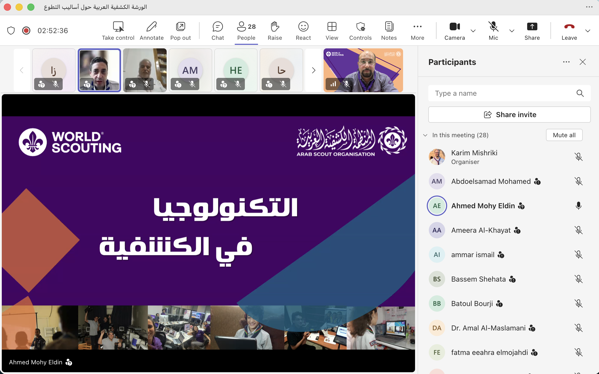Screen dimensions: 599x374
Task: Click the yellow macOS minimize button
Action: click(19, 7)
